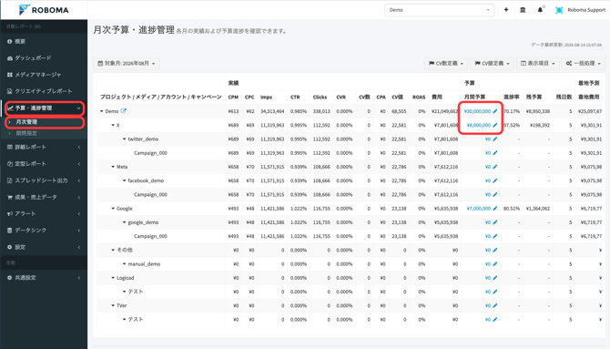Screen dimensions: 610x349
Task: Expand 共通設定 sidebar section
Action: pos(44,278)
